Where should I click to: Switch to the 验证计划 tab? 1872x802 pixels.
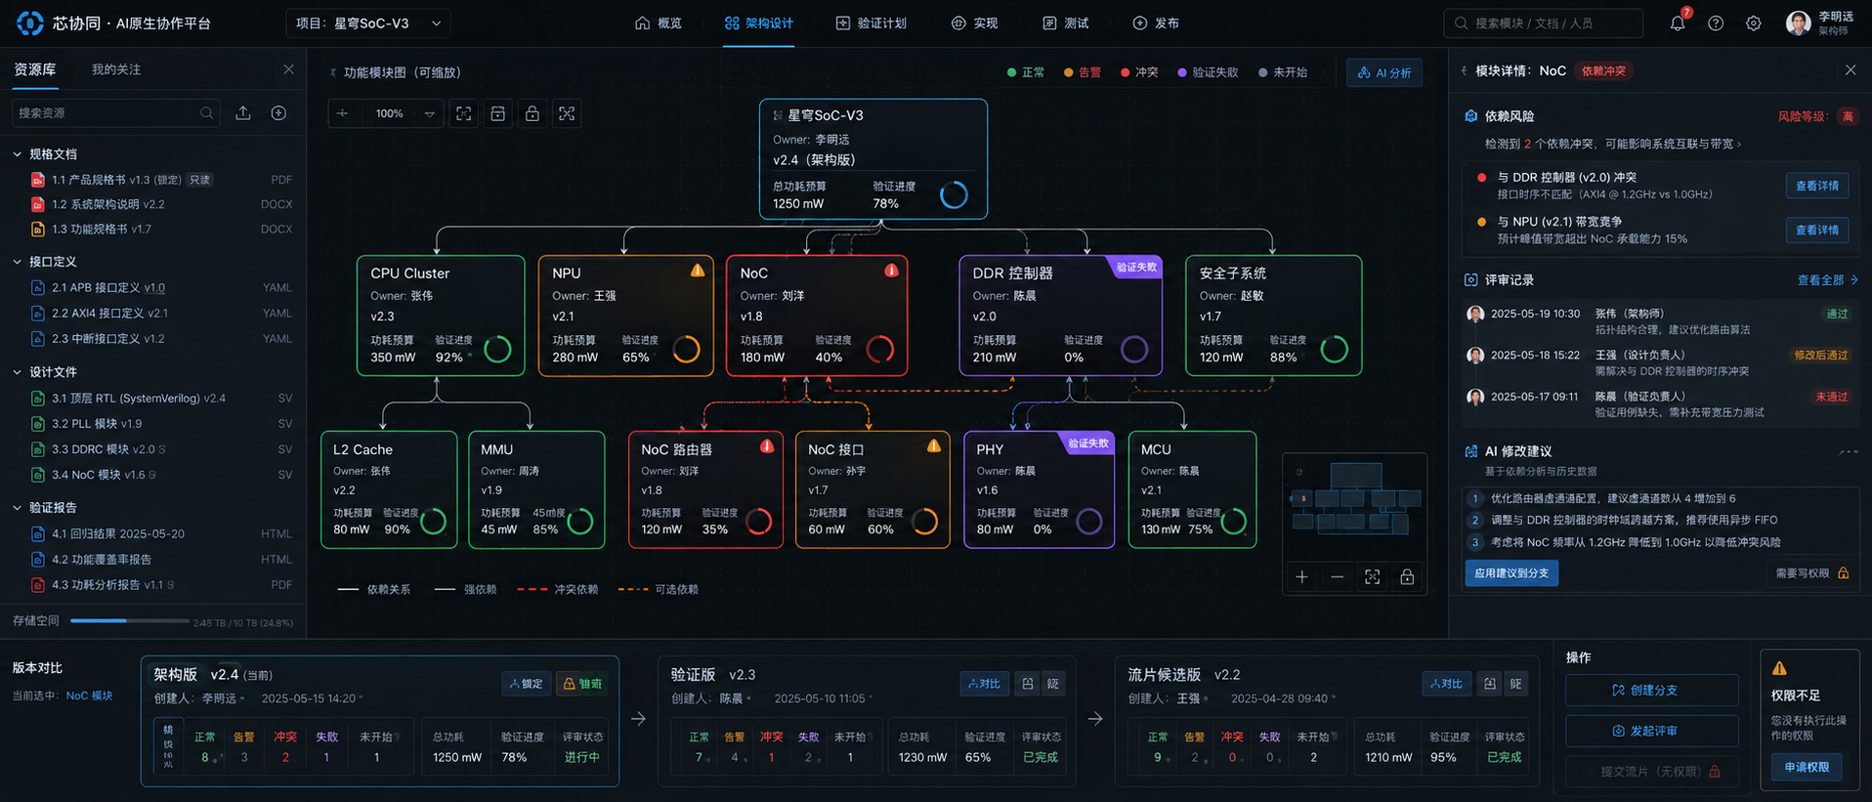point(871,23)
